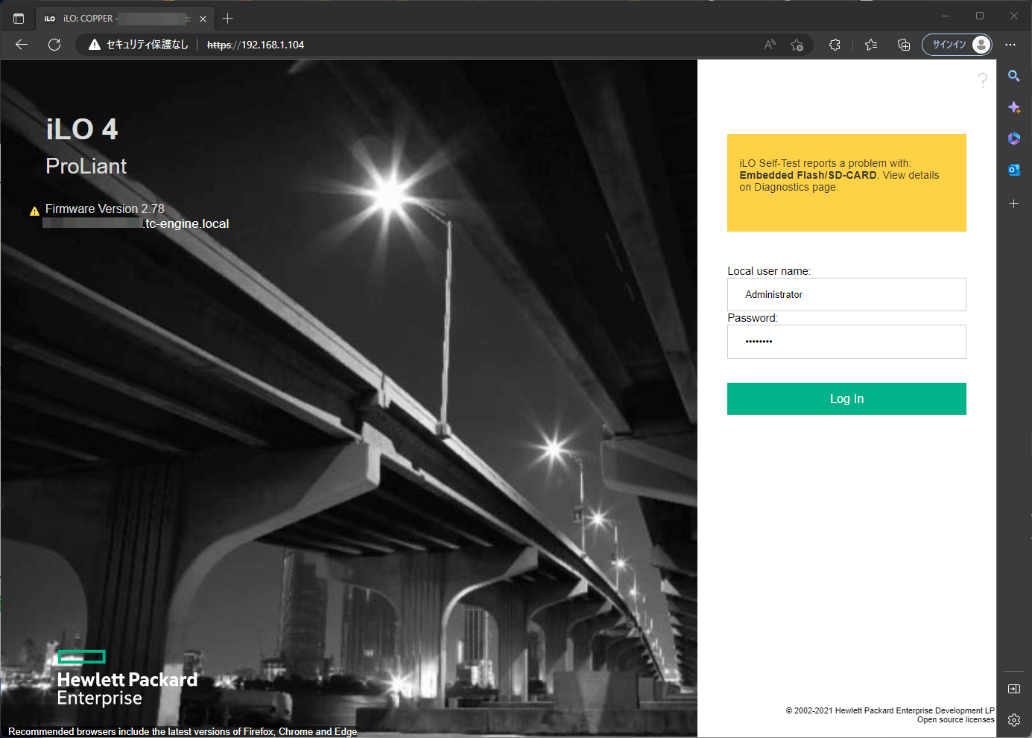Open the tab actions menu icon
The image size is (1032, 738).
(x=19, y=19)
